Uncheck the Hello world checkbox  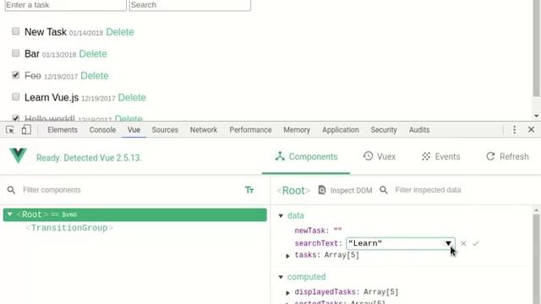[x=15, y=118]
